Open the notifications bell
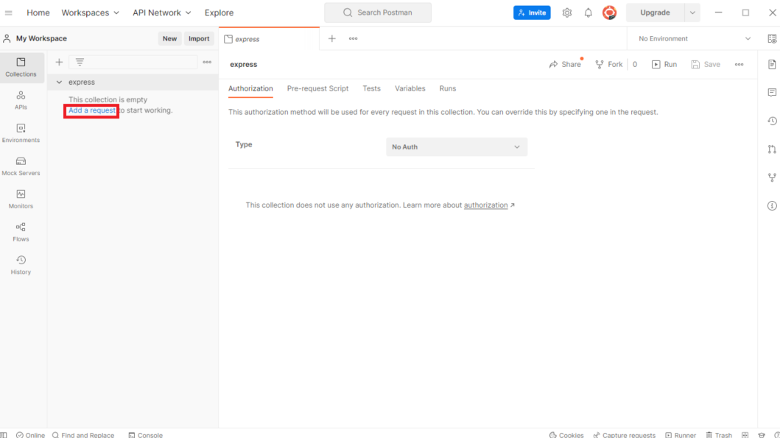The image size is (780, 438). (588, 13)
